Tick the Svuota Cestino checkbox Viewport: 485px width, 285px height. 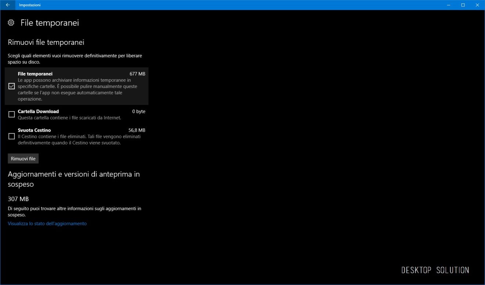pyautogui.click(x=11, y=136)
